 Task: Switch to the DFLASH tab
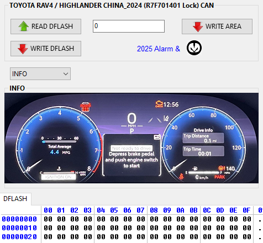[15, 199]
